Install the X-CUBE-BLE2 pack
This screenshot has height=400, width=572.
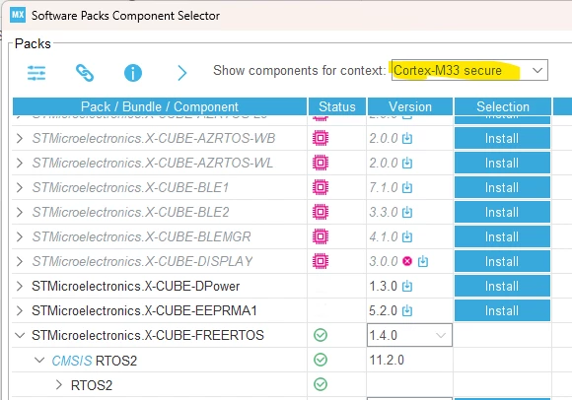click(502, 212)
